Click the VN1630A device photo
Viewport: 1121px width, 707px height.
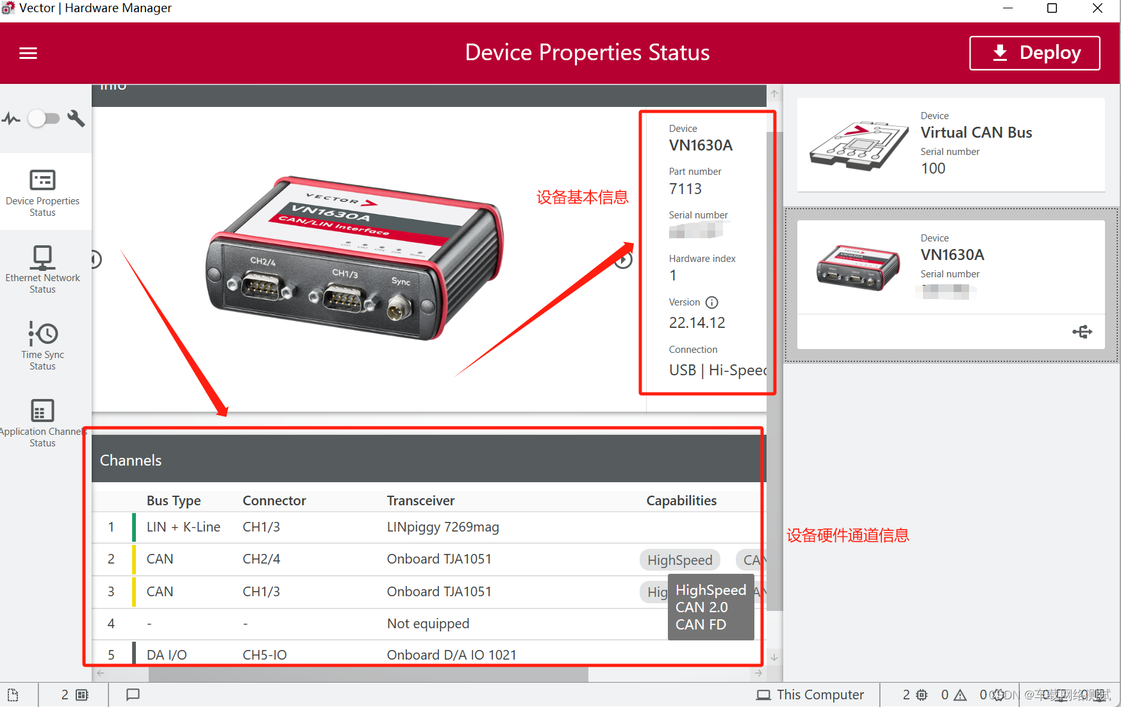click(354, 258)
